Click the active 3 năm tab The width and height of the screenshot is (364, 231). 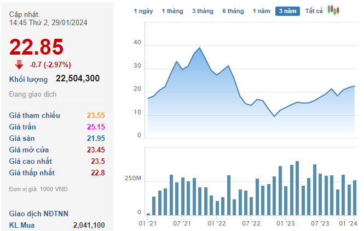pos(287,11)
